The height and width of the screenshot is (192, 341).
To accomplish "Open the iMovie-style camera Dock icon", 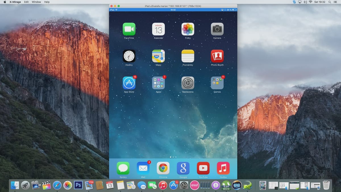I will coord(36,185).
